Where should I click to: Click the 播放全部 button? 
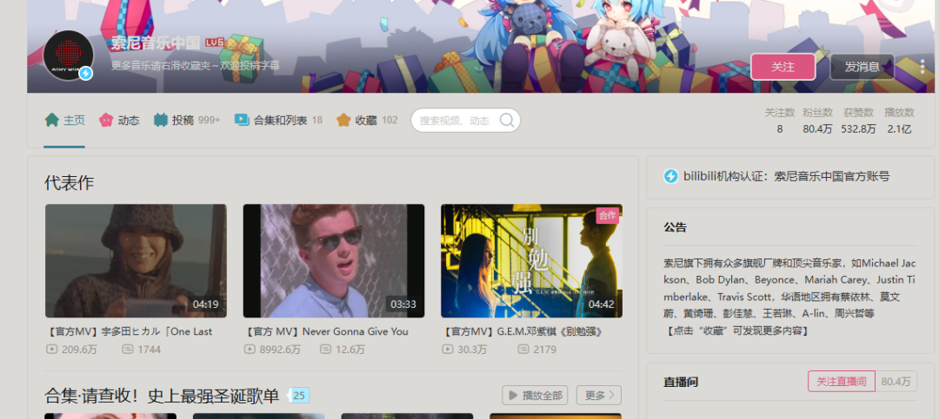(x=535, y=395)
